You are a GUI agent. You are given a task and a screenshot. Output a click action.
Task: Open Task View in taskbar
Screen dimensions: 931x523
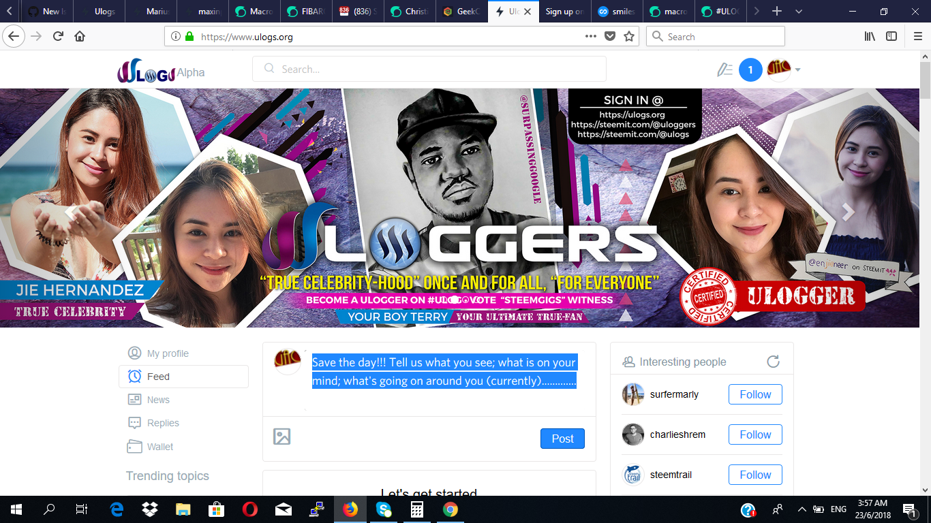click(x=82, y=509)
